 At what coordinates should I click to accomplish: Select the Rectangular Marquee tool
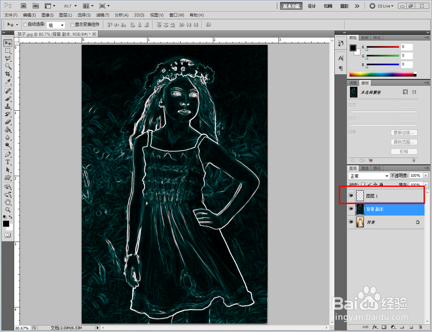pos(8,51)
